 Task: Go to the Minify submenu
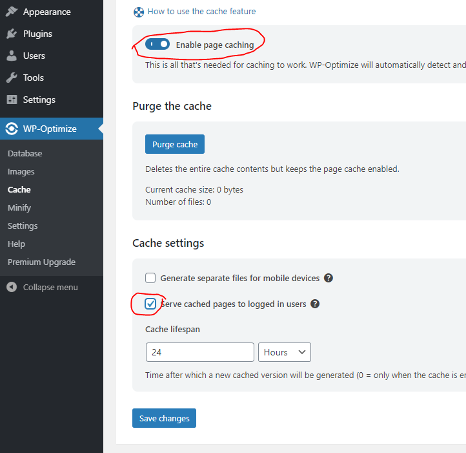(19, 207)
